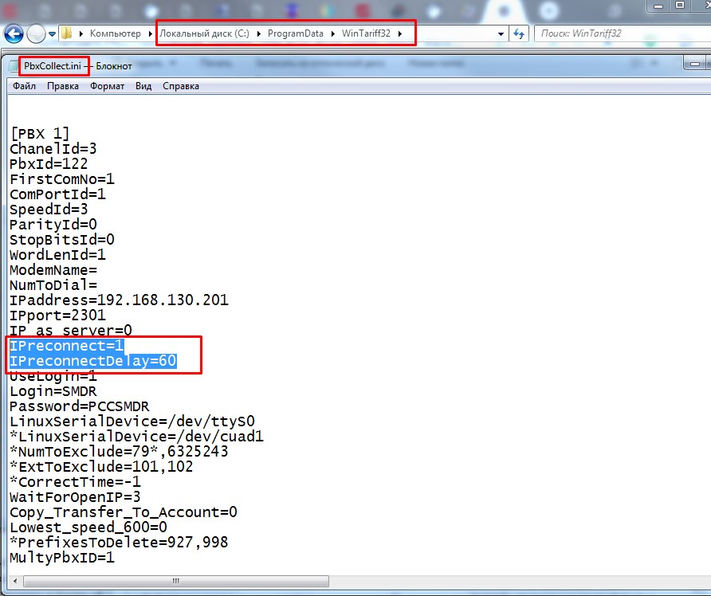The width and height of the screenshot is (711, 596).
Task: Open the address bar history dropdown
Action: (501, 33)
